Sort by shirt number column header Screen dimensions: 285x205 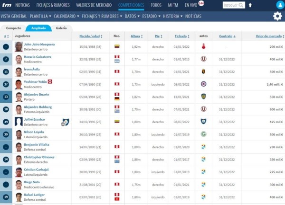pos(6,36)
